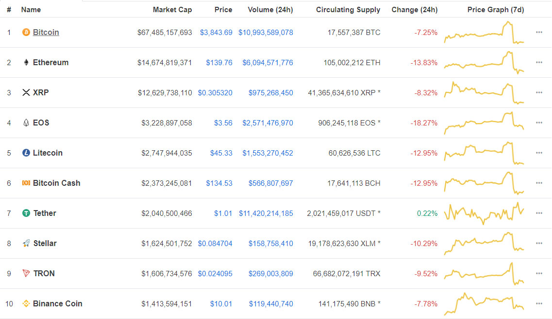The width and height of the screenshot is (552, 319).
Task: Click Bitcoin market cap $67,485,157,693
Action: point(165,33)
